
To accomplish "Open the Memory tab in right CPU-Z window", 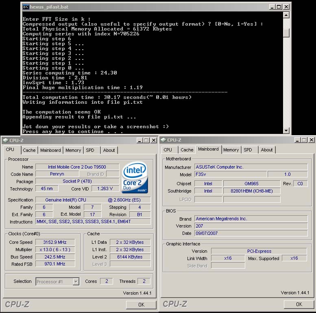I will pyautogui.click(x=231, y=150).
